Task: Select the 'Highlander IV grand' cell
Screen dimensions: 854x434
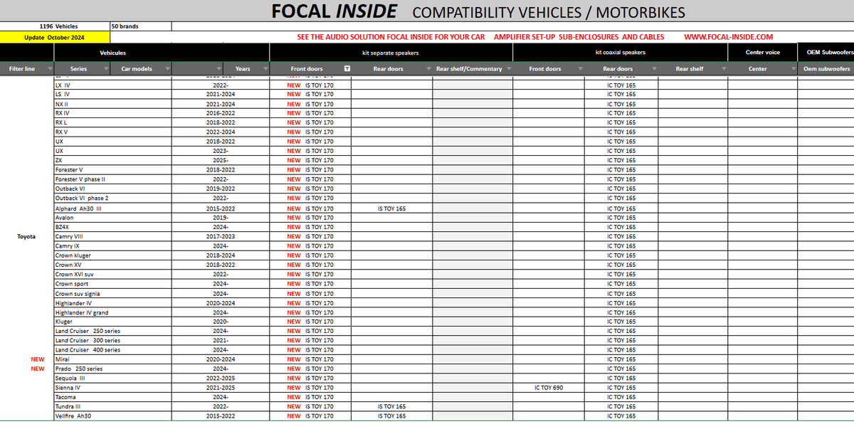Action: click(x=113, y=312)
